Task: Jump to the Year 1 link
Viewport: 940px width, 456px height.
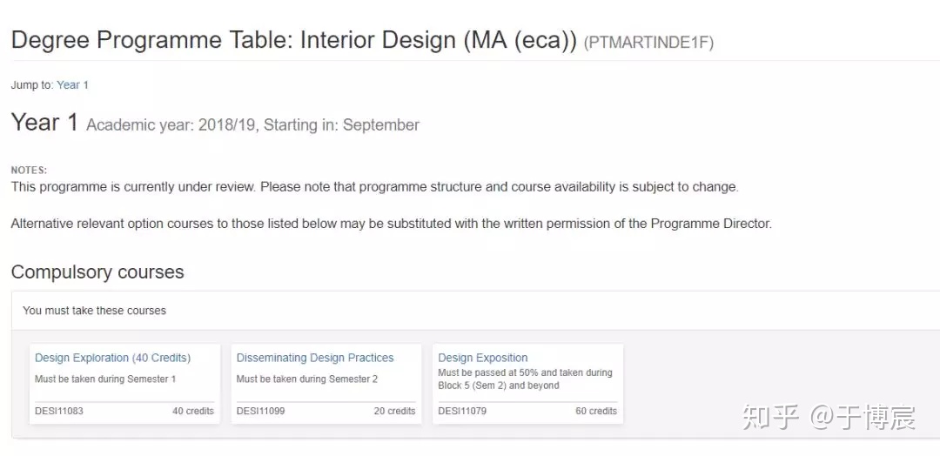Action: tap(72, 85)
